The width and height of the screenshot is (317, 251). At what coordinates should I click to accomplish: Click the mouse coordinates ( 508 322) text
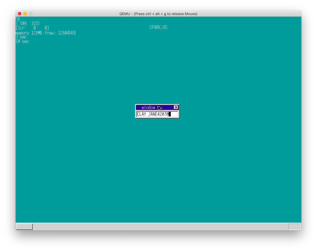coord(28,23)
